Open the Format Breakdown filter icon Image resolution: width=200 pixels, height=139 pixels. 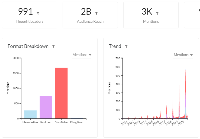coord(53,46)
